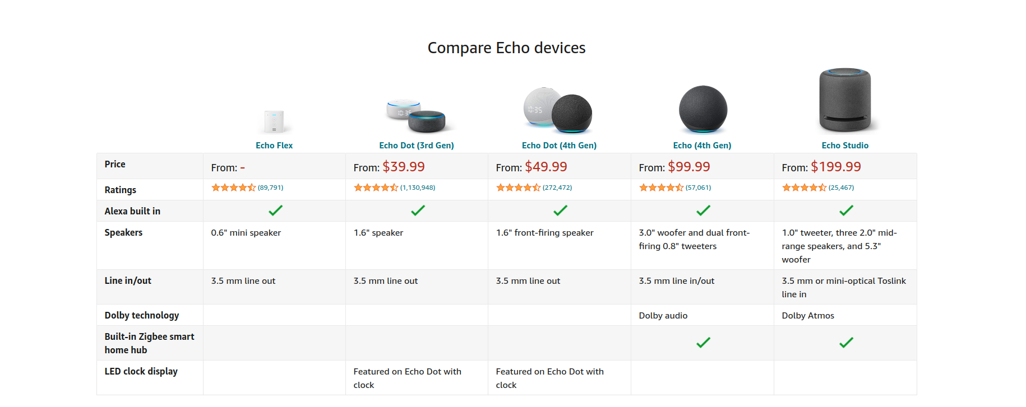Open the 1,130,948 reviews count

coord(418,188)
